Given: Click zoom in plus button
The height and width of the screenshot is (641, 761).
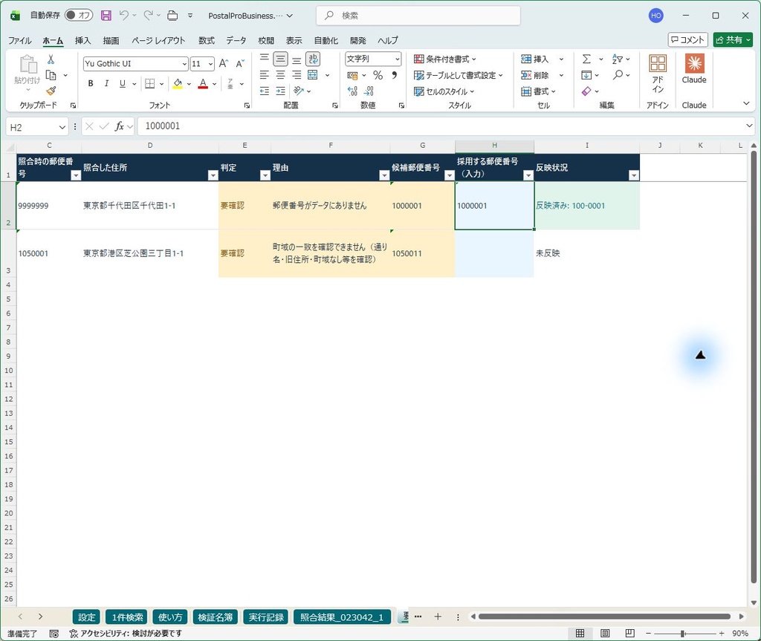Looking at the screenshot, I should (x=722, y=634).
